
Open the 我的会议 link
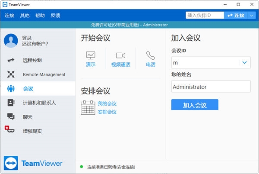pyautogui.click(x=107, y=103)
